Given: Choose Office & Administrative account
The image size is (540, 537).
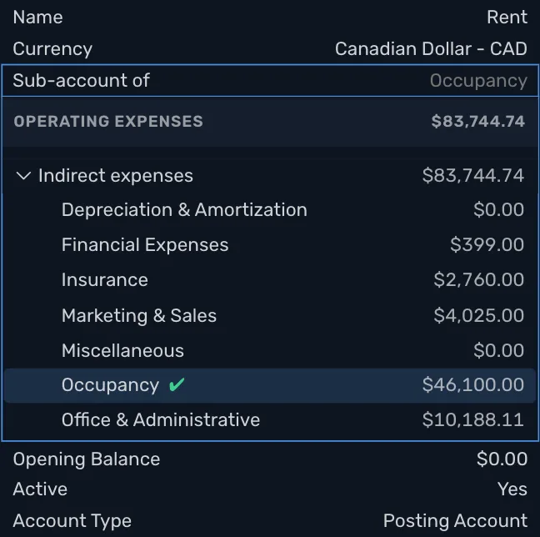Looking at the screenshot, I should click(270, 419).
